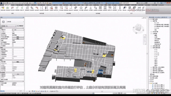Select the 轴网标注 hash-grid ribbon icon
Viewport: 171px width, 96px height.
coord(56,8)
